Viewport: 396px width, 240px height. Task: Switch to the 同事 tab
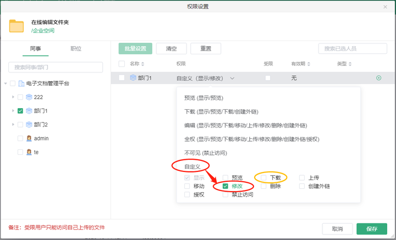35,49
